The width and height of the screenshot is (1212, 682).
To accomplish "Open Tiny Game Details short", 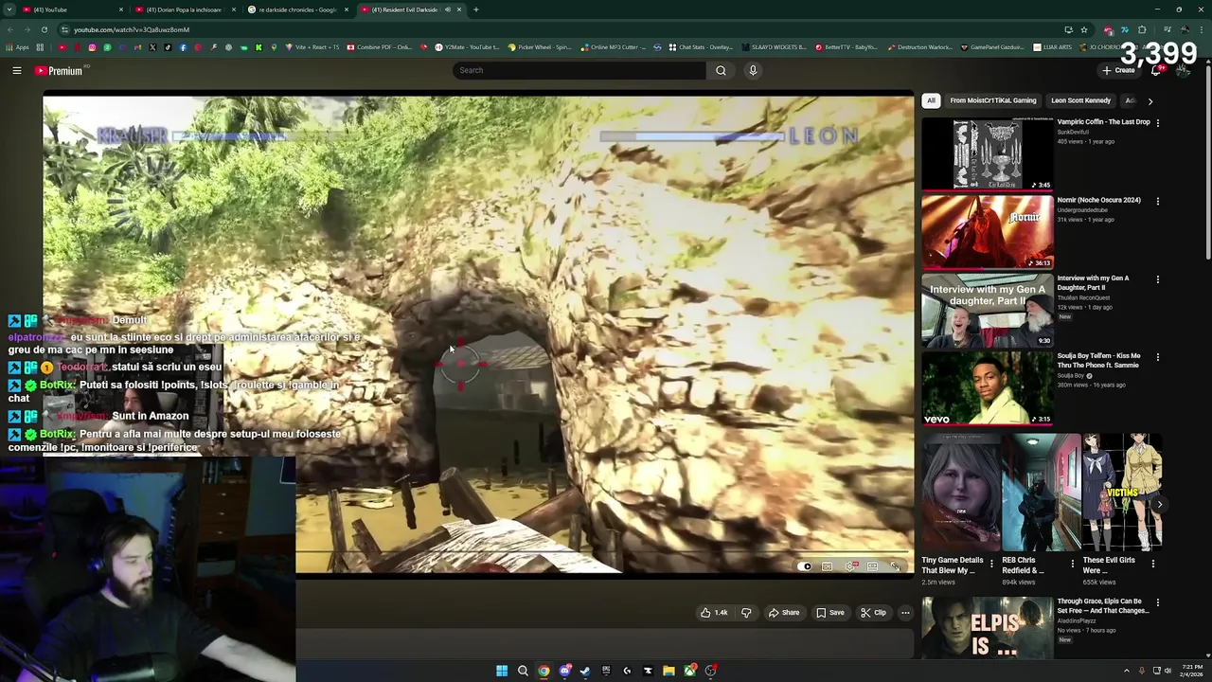I will [960, 492].
